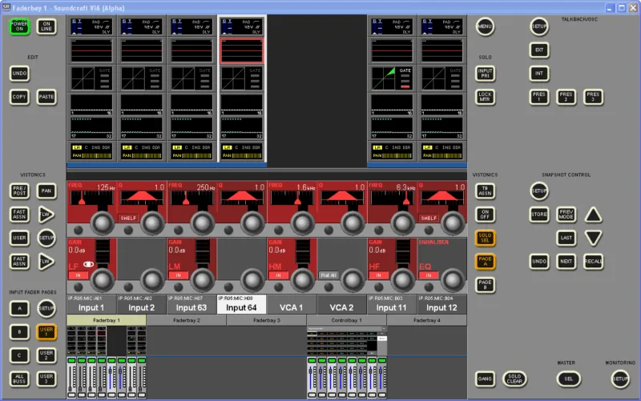
Task: Toggle the Vistonics ON OFF button
Action: pyautogui.click(x=485, y=215)
